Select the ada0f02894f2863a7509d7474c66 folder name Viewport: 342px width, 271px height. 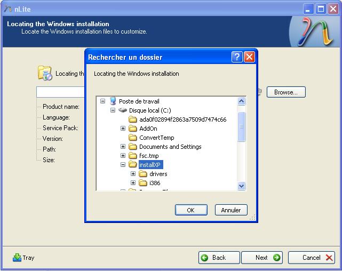(x=183, y=119)
